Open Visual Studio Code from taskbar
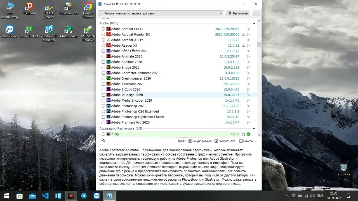The height and width of the screenshot is (201, 358). coord(45,196)
